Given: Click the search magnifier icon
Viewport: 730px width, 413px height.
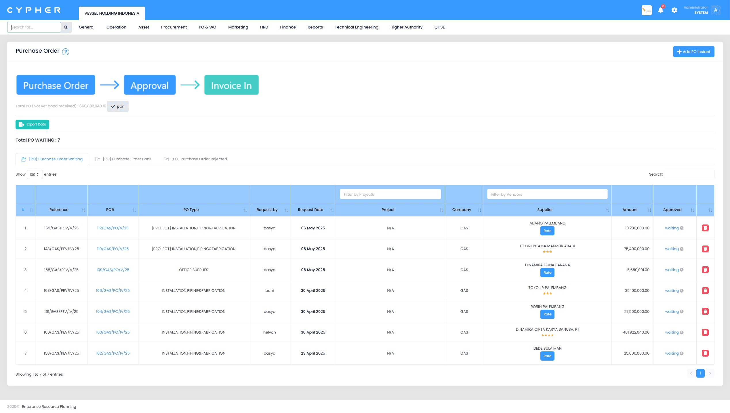Looking at the screenshot, I should [66, 27].
